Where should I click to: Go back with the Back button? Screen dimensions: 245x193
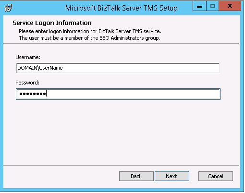pos(136,176)
